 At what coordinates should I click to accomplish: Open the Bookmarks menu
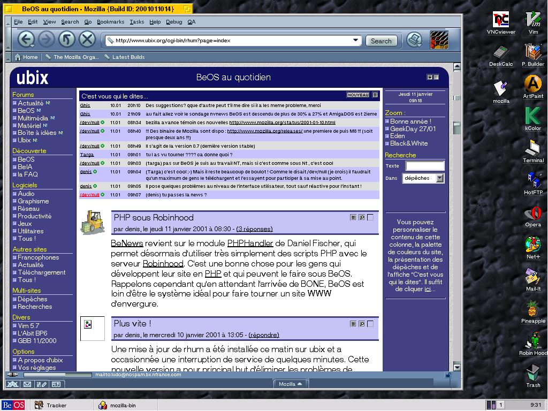point(110,21)
